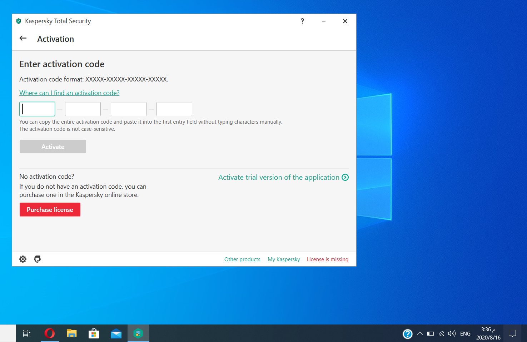Open File Explorer from taskbar

pos(72,333)
